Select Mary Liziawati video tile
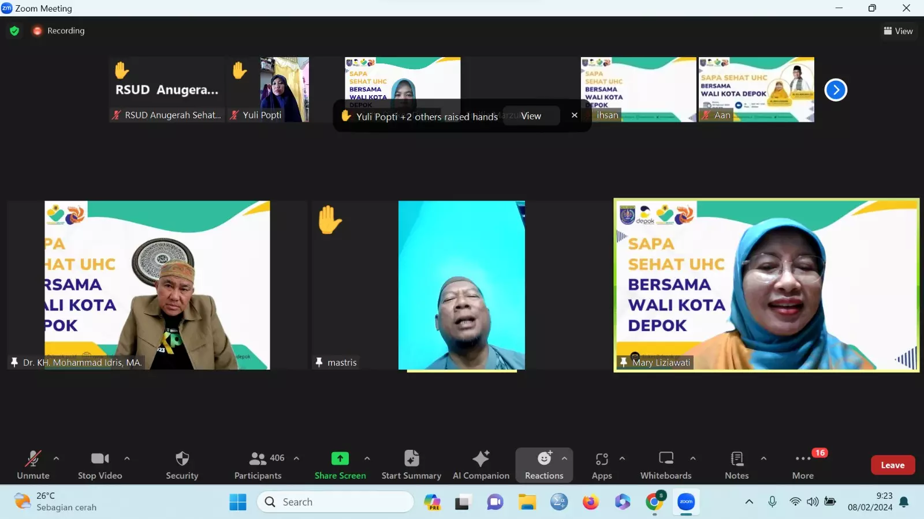Image resolution: width=924 pixels, height=519 pixels. (x=766, y=285)
